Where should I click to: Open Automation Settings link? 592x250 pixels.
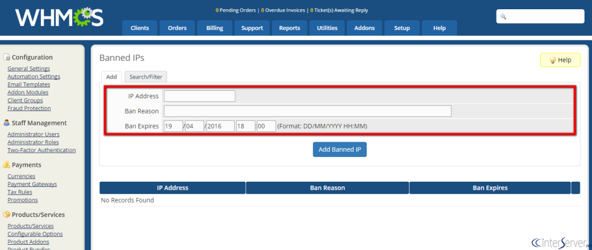(34, 76)
